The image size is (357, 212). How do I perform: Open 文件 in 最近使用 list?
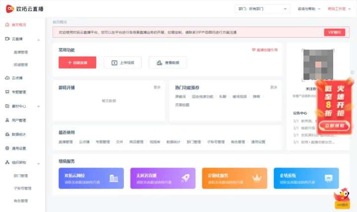click(119, 142)
